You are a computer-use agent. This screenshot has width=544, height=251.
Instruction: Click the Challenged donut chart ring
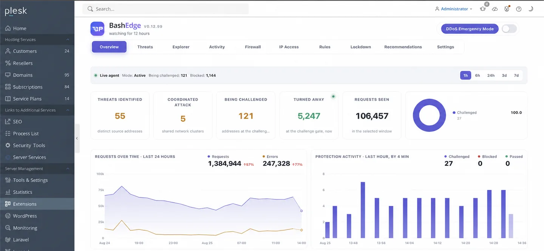430,115
